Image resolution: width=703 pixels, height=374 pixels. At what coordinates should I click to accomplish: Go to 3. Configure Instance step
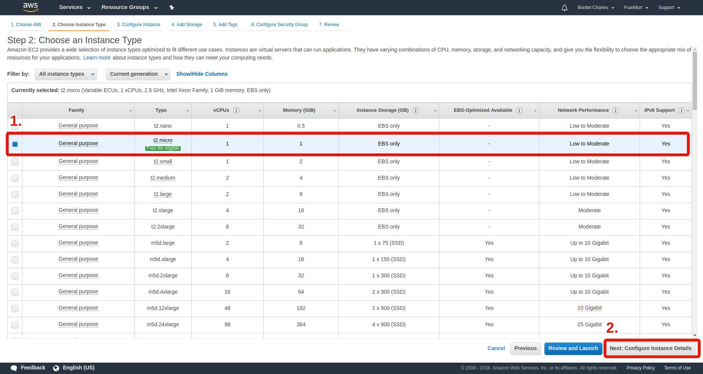(138, 25)
